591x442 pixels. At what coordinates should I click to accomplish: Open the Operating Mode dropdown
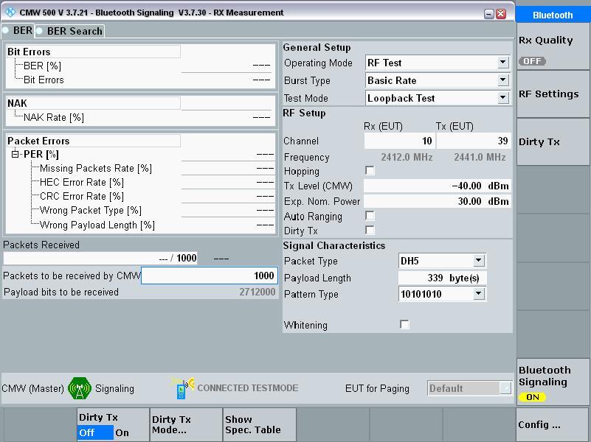502,63
